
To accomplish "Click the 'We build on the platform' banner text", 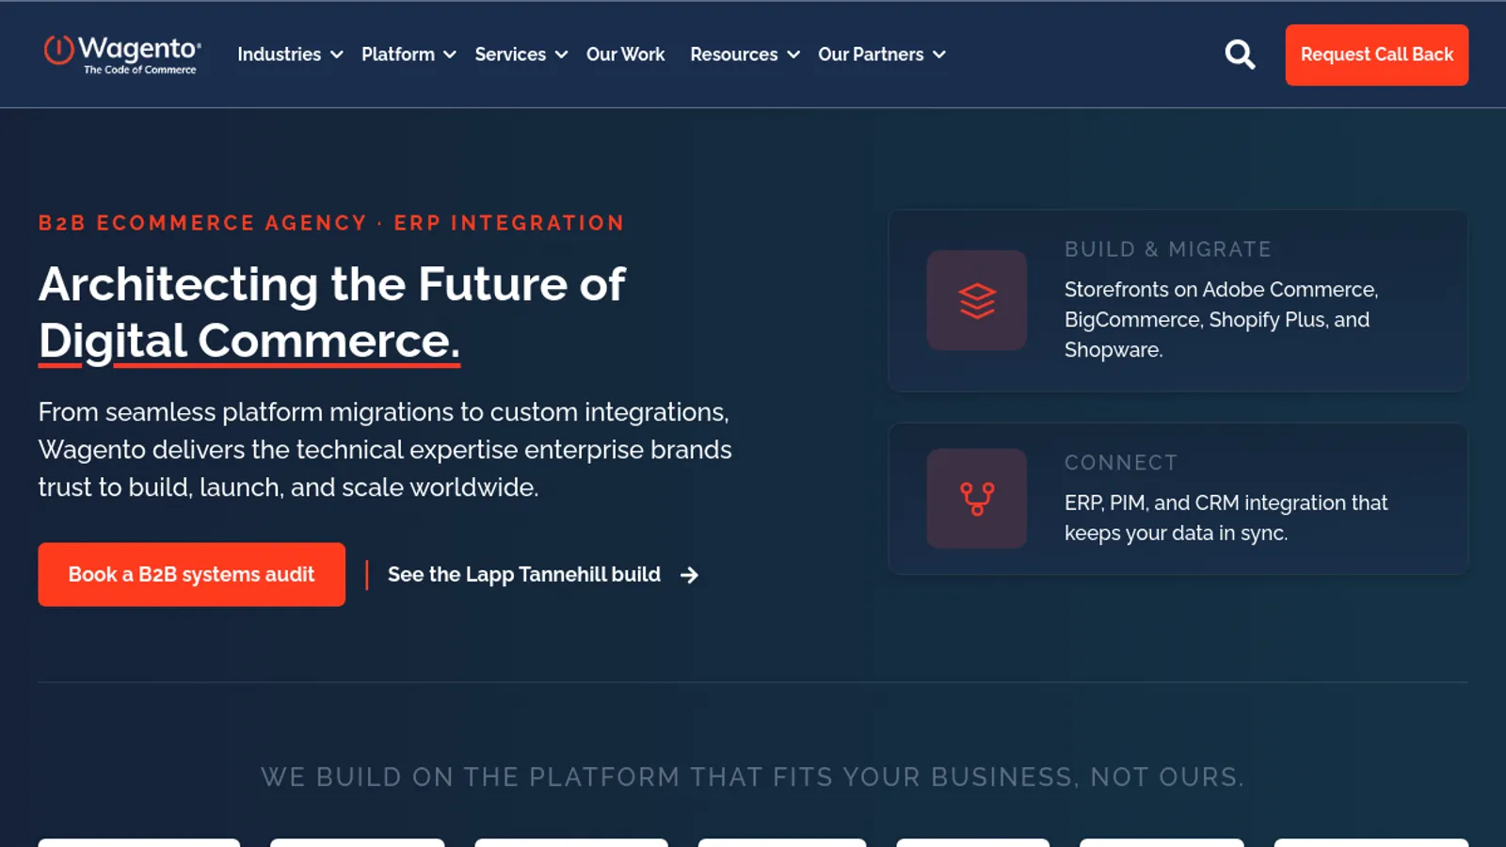I will coord(753,777).
